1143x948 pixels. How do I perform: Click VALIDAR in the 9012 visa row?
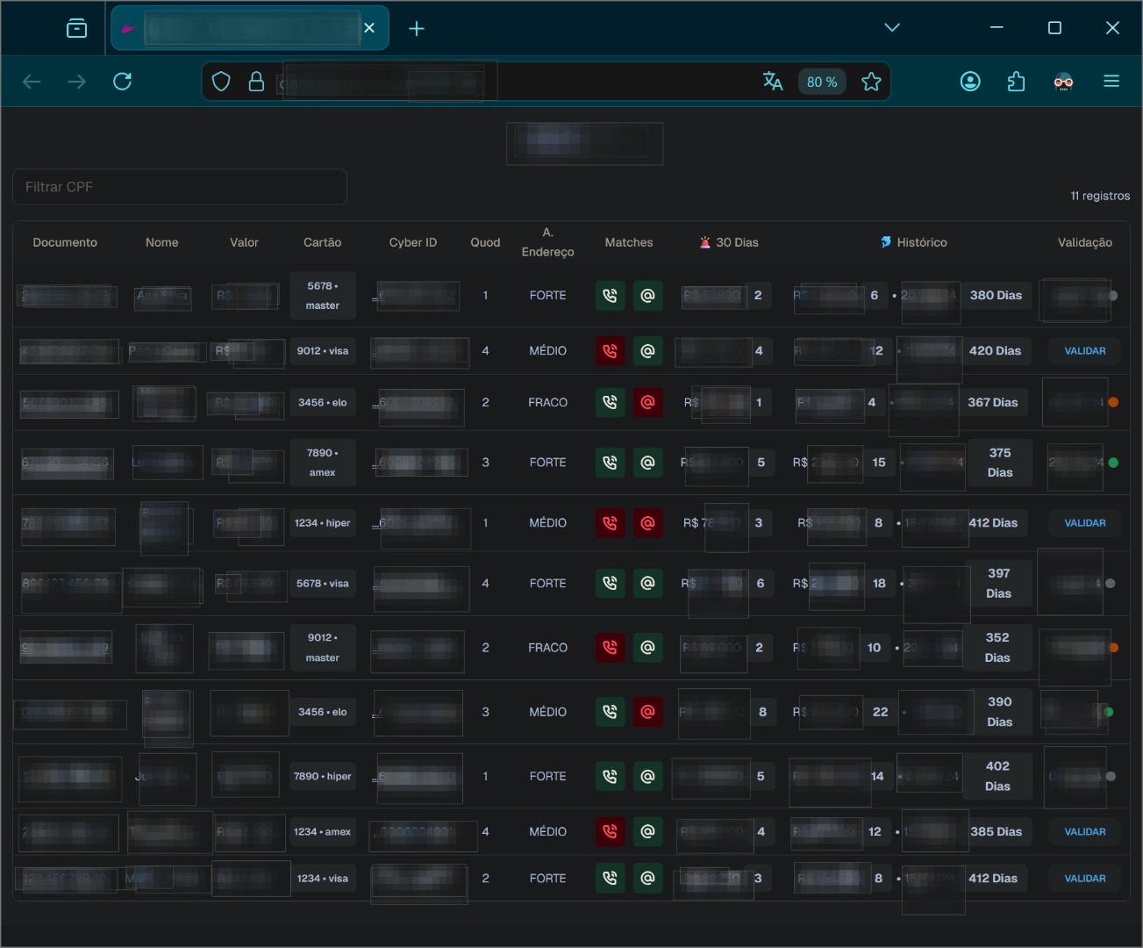tap(1085, 351)
